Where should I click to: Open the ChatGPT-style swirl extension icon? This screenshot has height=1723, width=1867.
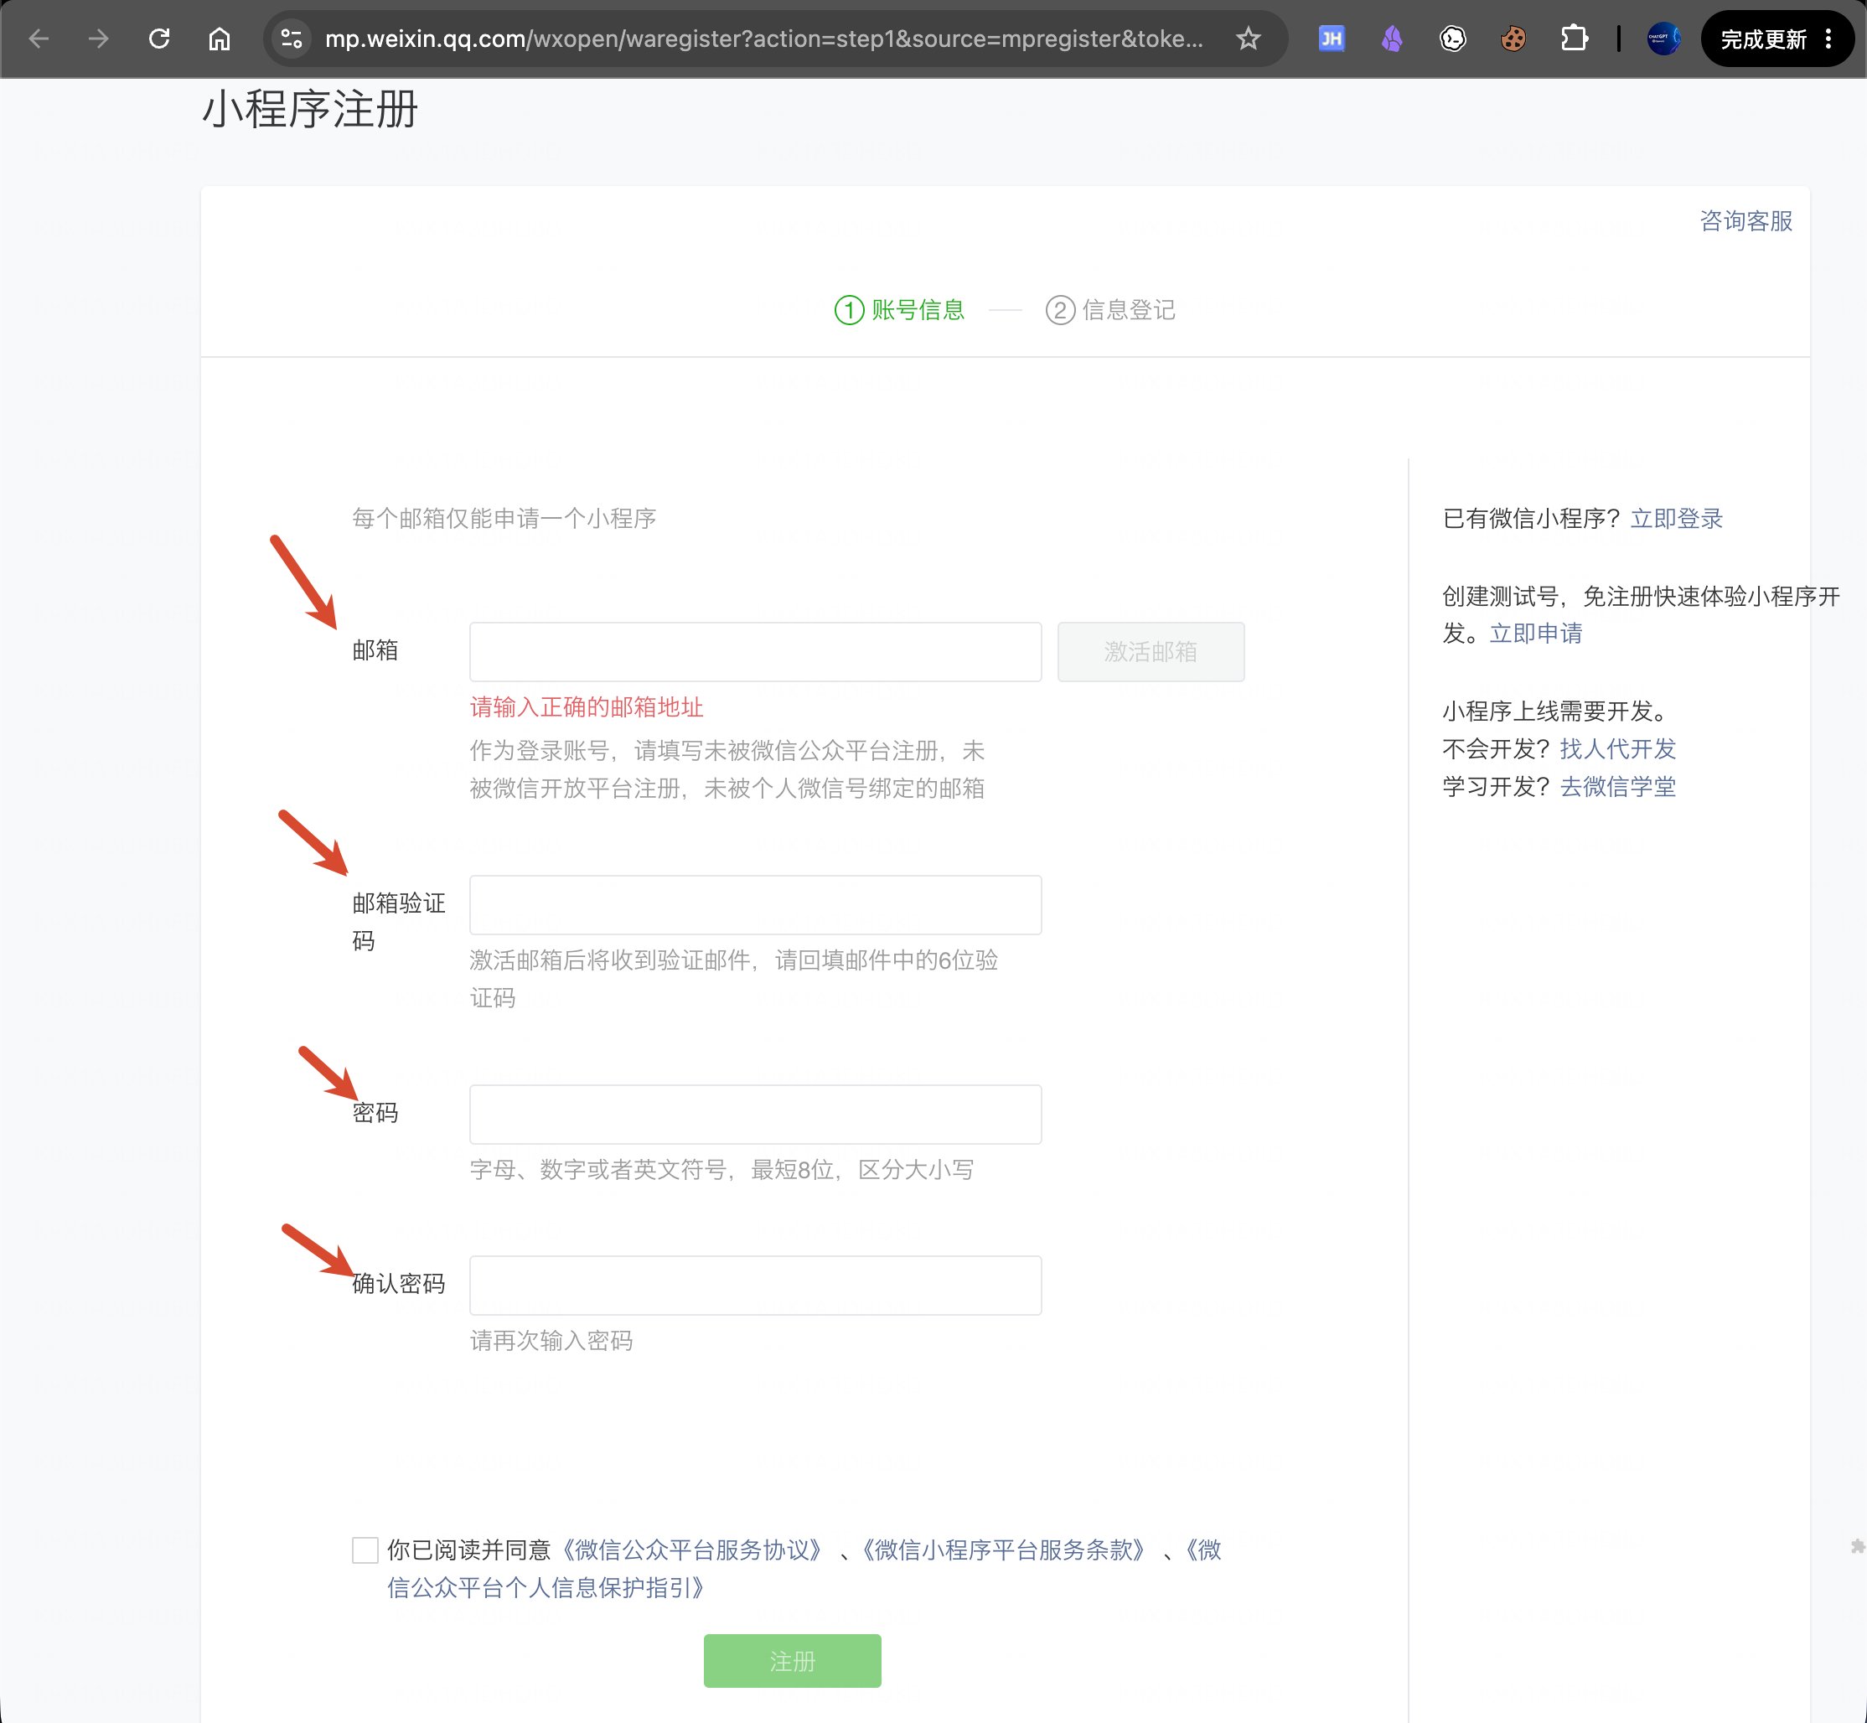pos(1452,39)
